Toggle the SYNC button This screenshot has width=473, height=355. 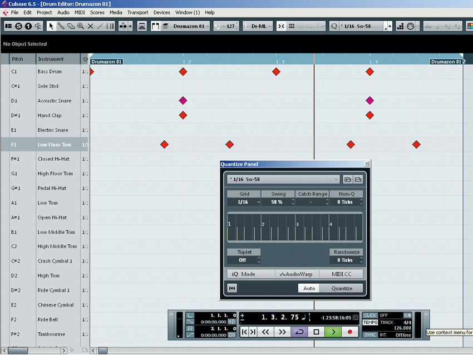point(370,335)
